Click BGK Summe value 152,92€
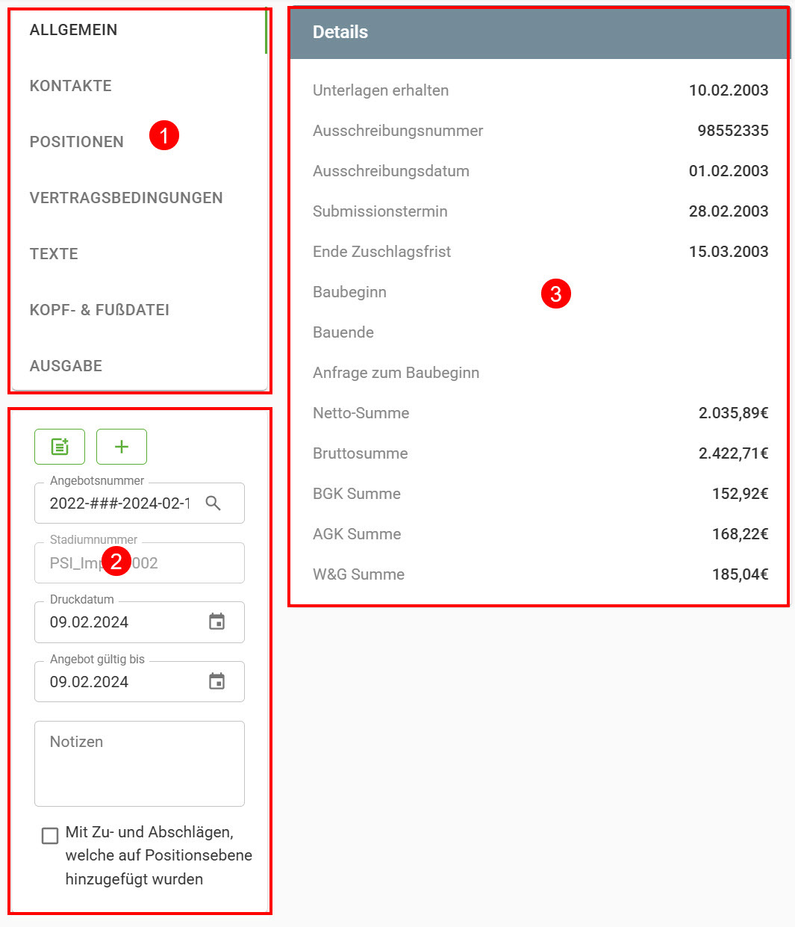 (x=740, y=494)
